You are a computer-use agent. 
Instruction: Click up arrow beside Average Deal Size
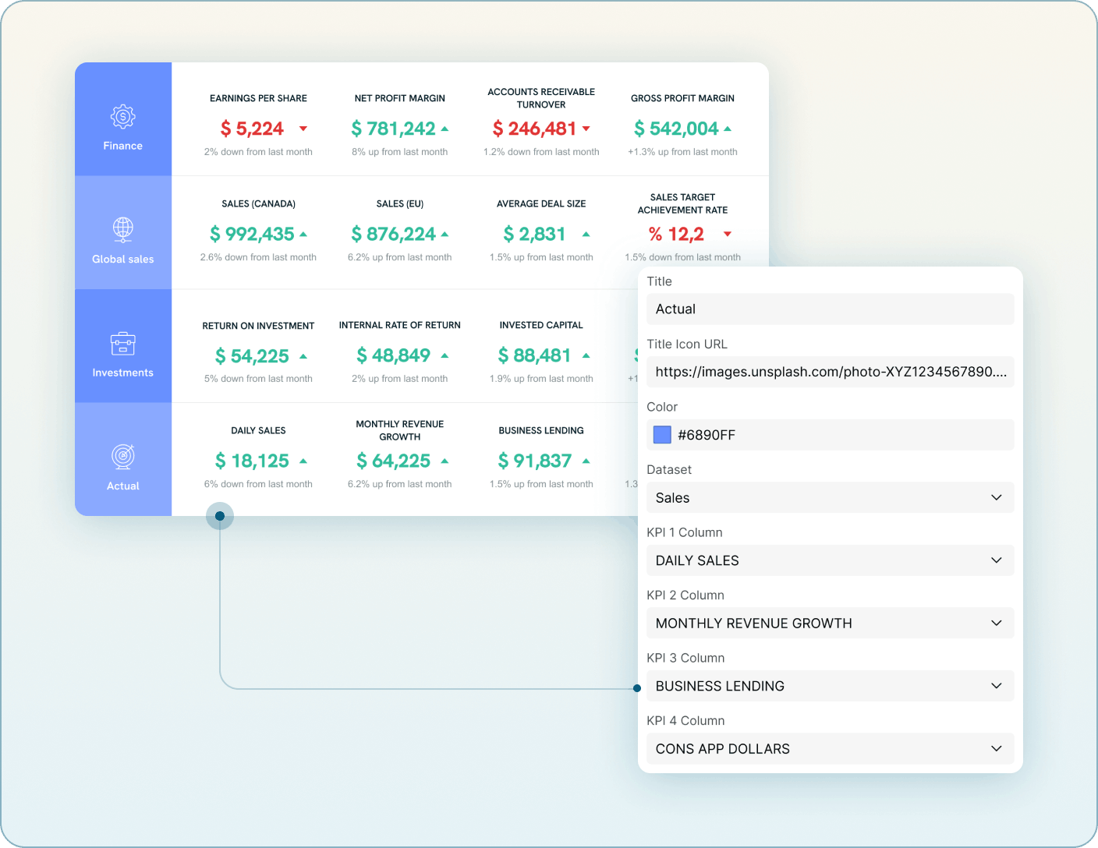(587, 234)
